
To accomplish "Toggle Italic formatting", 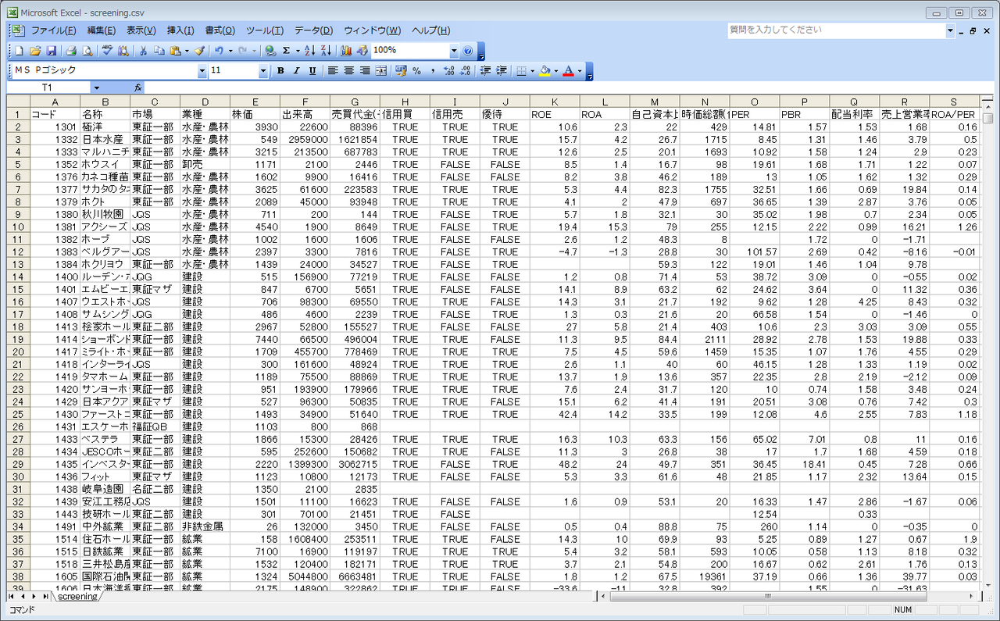I will pyautogui.click(x=297, y=71).
